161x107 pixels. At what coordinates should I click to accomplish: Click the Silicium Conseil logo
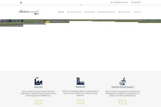[x=29, y=12]
